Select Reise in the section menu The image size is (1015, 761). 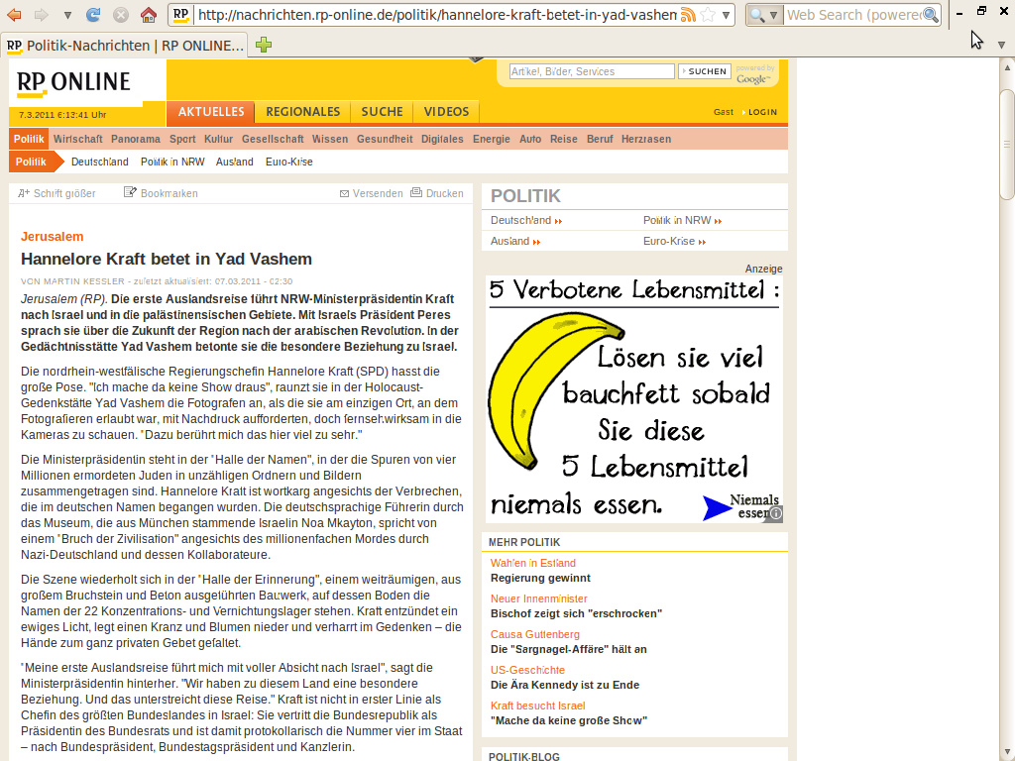tap(564, 139)
